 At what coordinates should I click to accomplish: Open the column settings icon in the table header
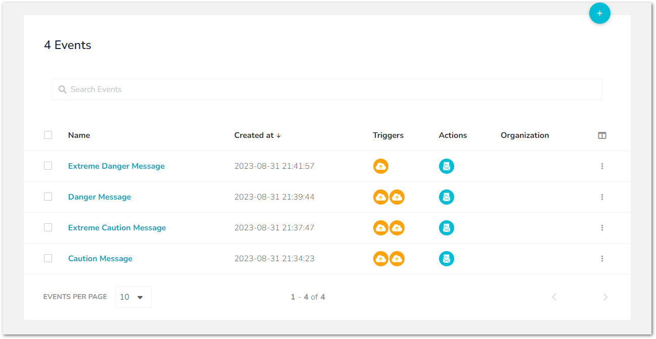(602, 135)
